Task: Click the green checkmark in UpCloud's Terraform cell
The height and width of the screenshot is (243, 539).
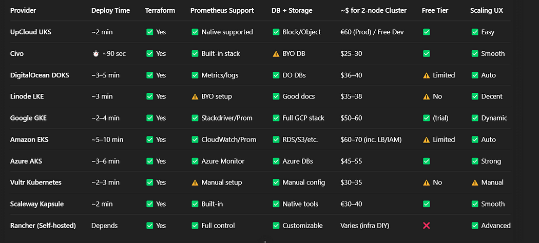Action: 149,32
